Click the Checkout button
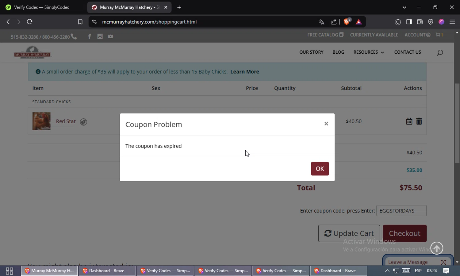The width and height of the screenshot is (460, 276). tap(405, 233)
